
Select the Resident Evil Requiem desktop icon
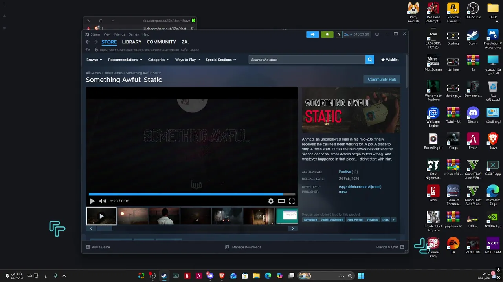[x=433, y=222]
